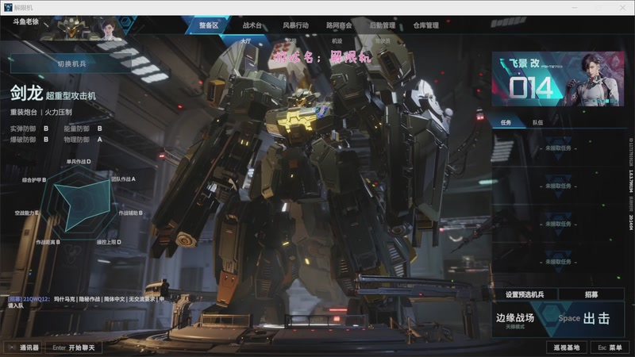Open the 风暴行动 tab

[x=295, y=25]
